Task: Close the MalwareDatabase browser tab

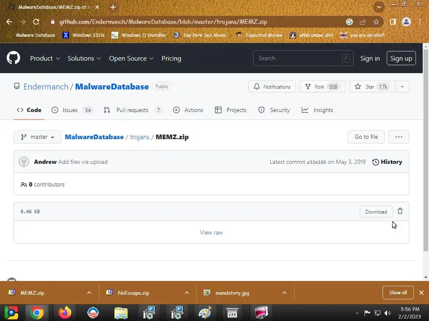Action: (97, 8)
